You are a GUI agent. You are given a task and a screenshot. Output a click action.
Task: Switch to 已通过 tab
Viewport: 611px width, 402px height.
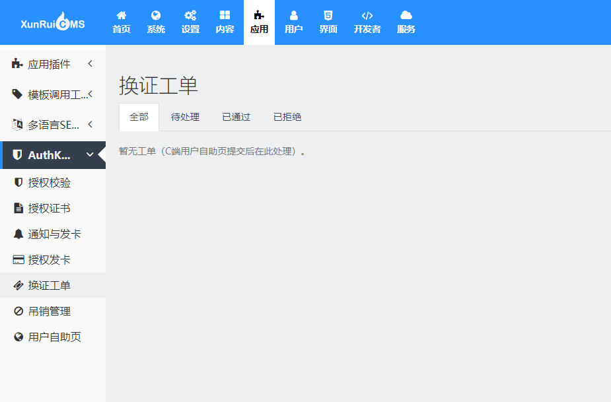[236, 117]
